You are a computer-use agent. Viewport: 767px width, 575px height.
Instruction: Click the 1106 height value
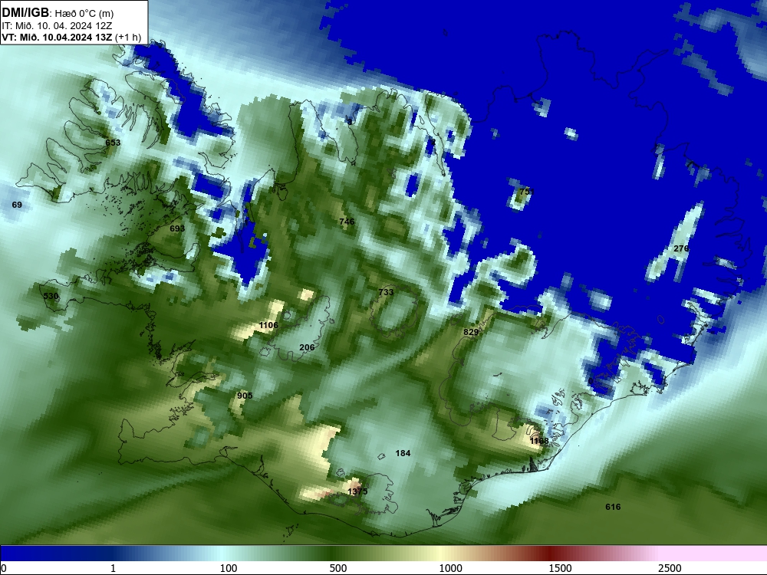[268, 325]
